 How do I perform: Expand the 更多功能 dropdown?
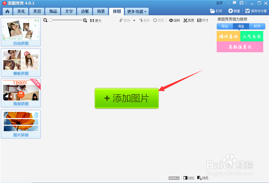137,12
